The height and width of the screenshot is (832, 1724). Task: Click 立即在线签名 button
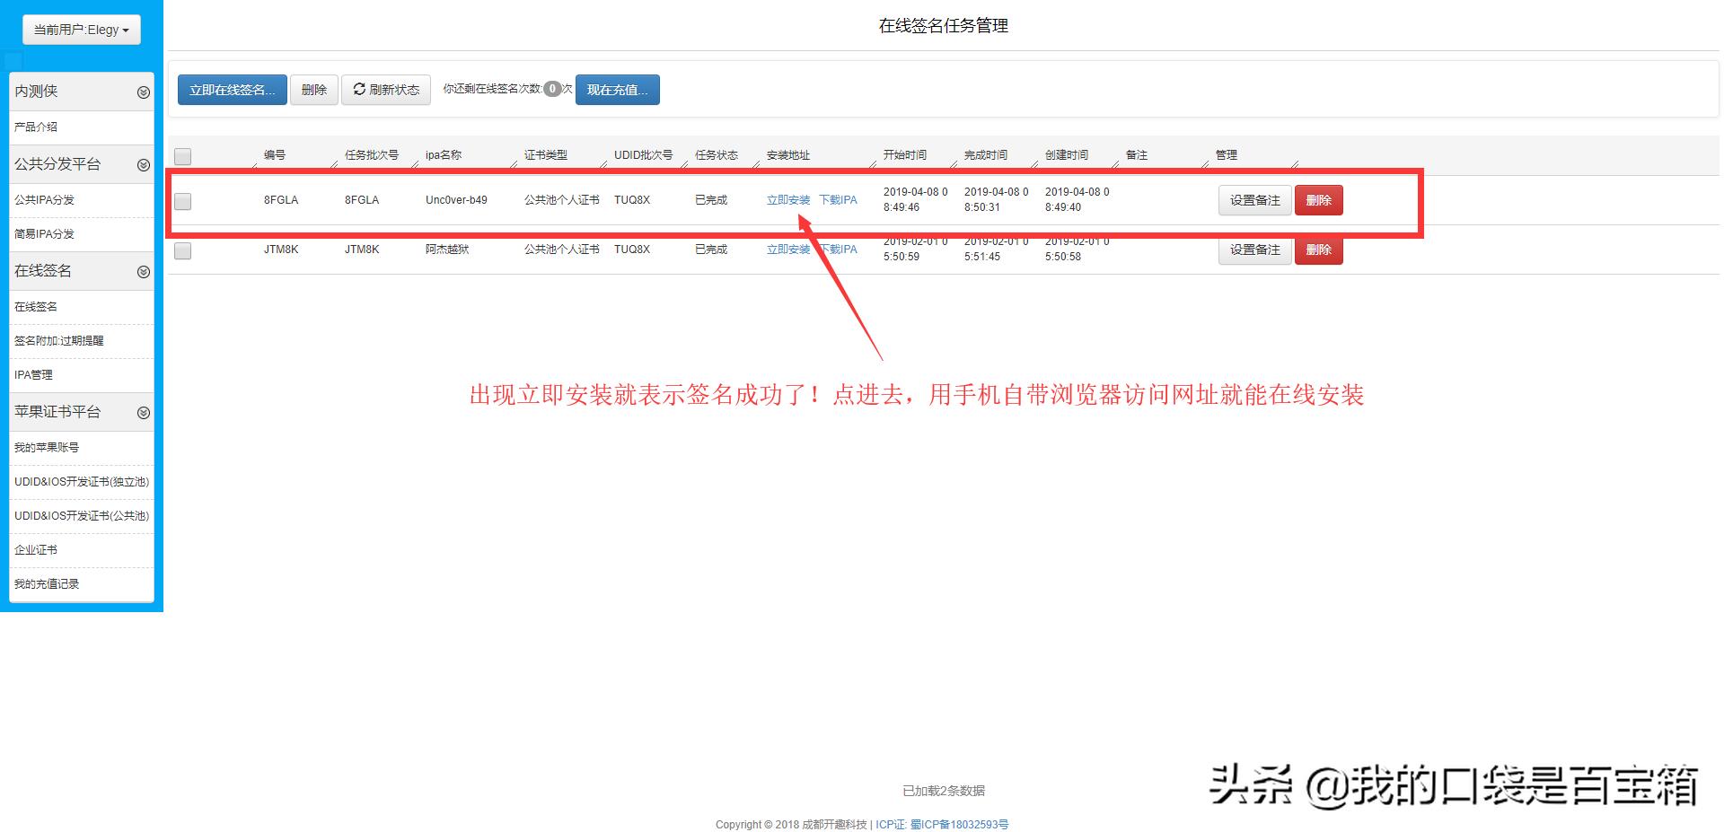coord(232,89)
